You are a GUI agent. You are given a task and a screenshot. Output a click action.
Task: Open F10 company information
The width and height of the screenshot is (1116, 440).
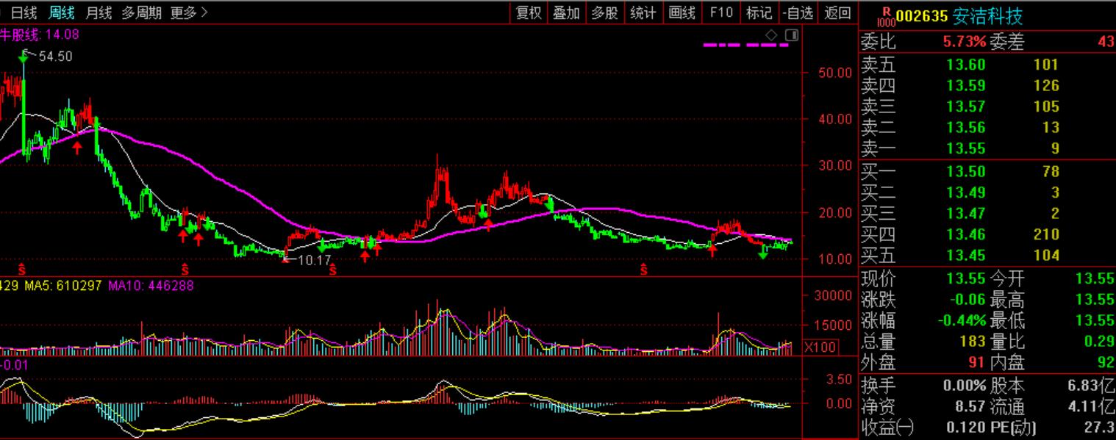pos(720,12)
